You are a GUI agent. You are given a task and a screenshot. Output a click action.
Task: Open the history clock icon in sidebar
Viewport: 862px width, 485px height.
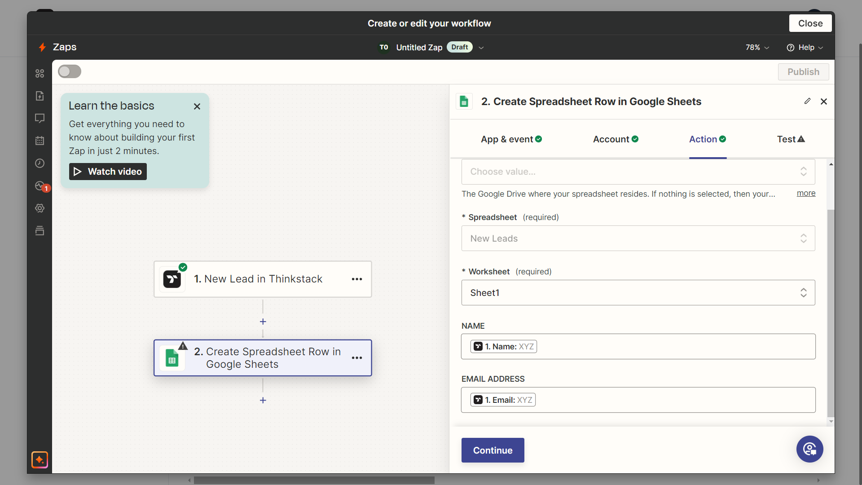[40, 163]
